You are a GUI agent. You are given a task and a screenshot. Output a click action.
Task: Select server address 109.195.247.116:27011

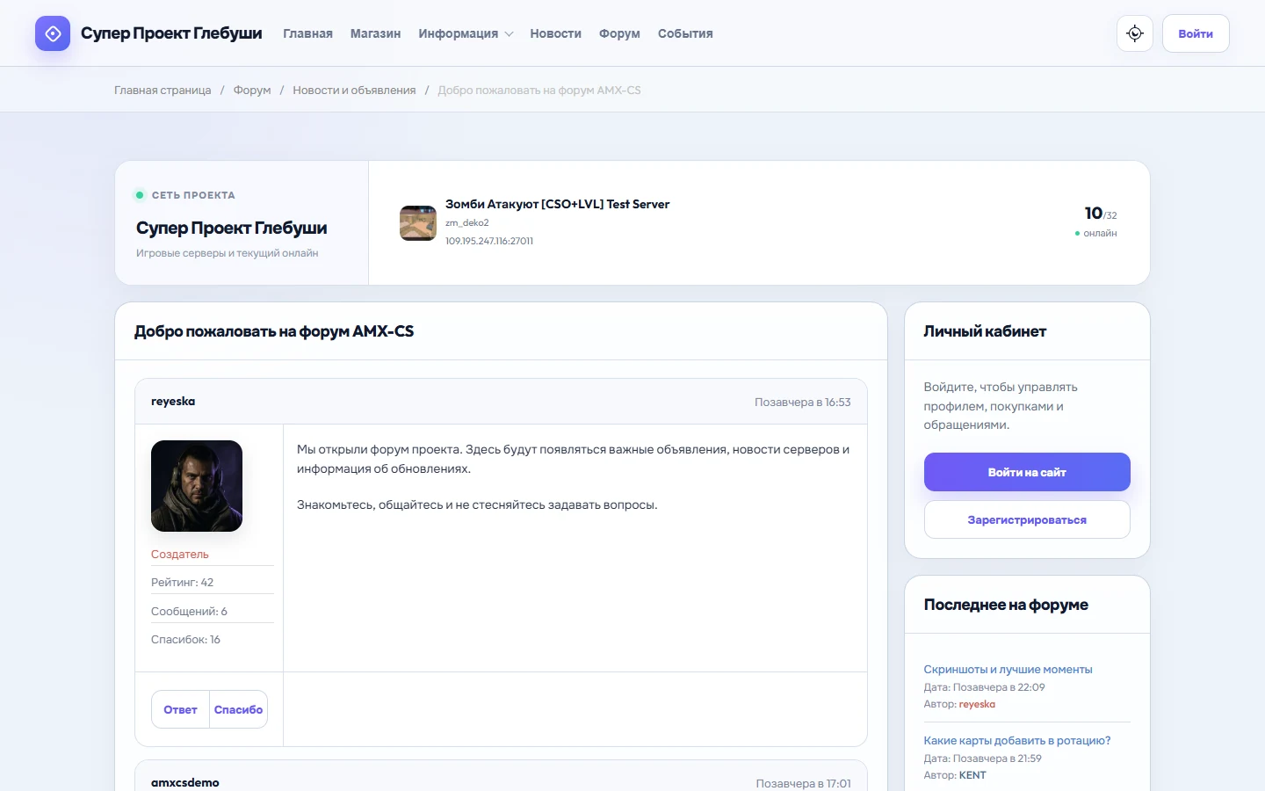point(489,241)
